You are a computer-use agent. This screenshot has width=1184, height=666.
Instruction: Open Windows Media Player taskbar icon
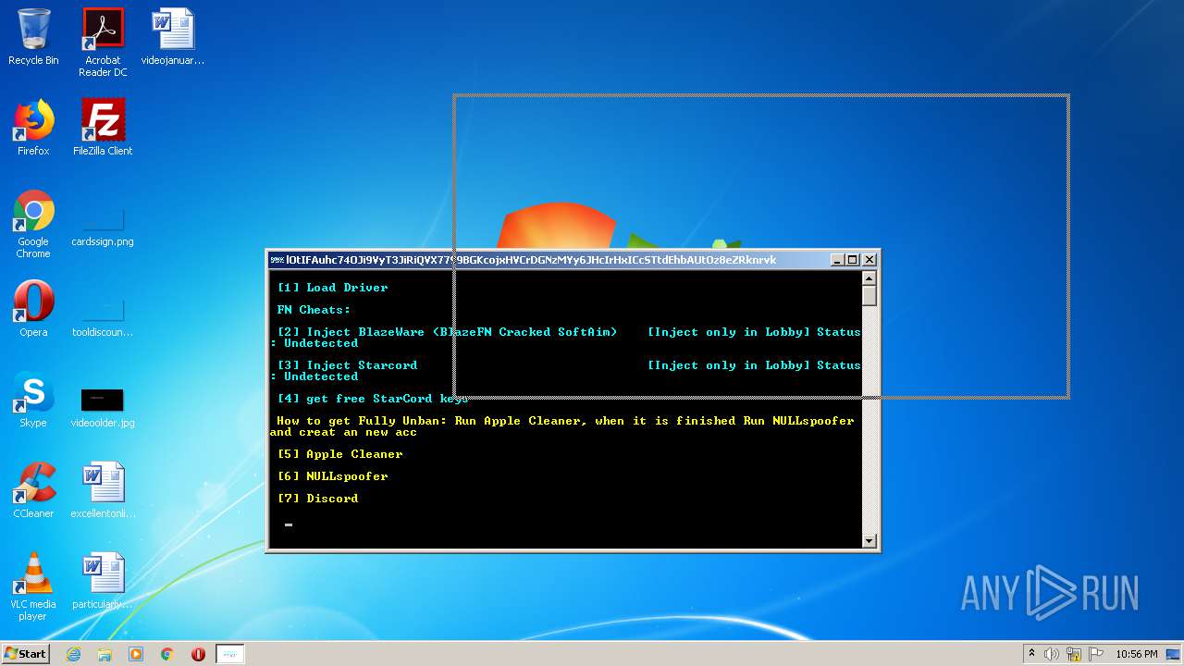(136, 654)
